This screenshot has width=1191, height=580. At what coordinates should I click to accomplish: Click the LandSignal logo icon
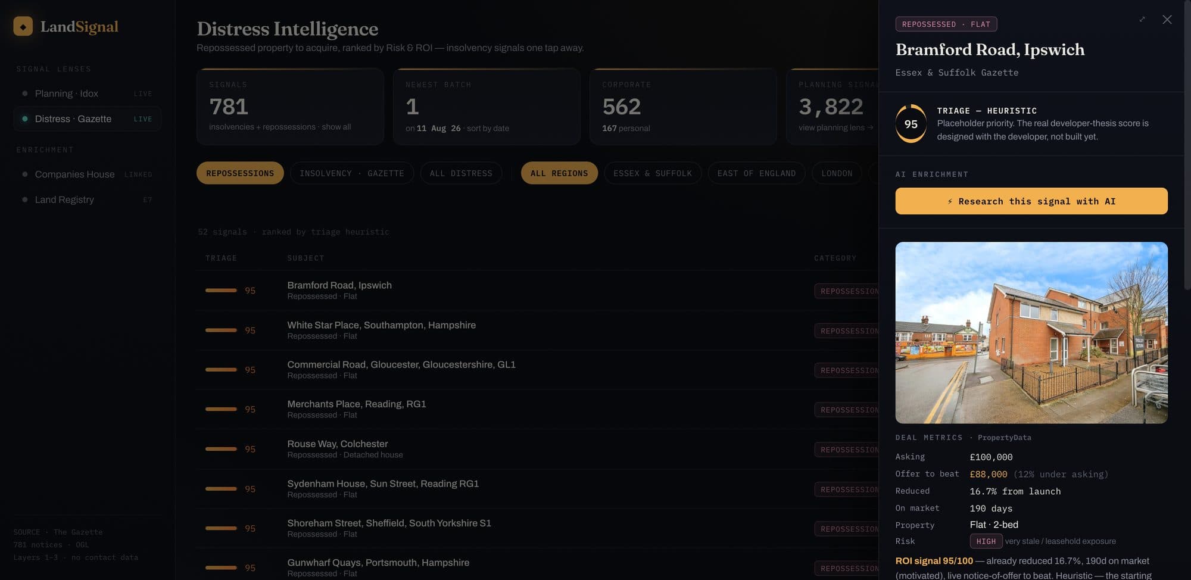(23, 26)
